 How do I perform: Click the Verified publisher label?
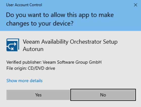(24, 62)
